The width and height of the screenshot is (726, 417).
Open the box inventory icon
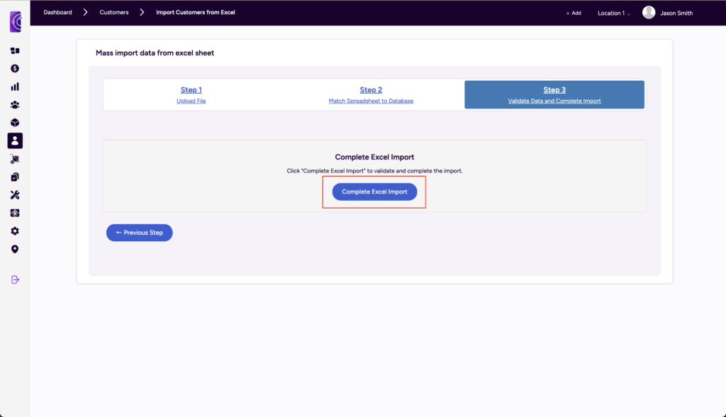click(15, 123)
